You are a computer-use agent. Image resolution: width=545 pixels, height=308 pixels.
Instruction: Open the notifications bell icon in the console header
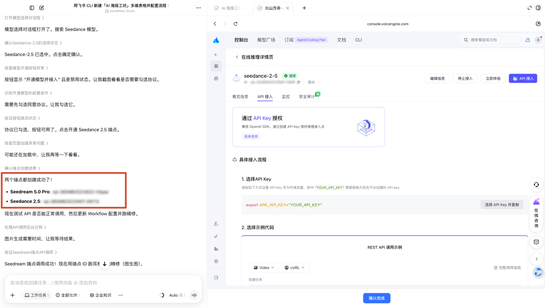point(528,40)
